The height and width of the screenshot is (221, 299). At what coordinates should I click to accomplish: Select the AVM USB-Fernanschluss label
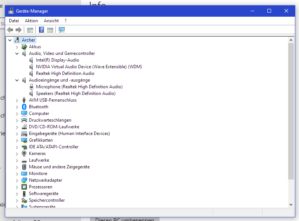click(x=53, y=100)
